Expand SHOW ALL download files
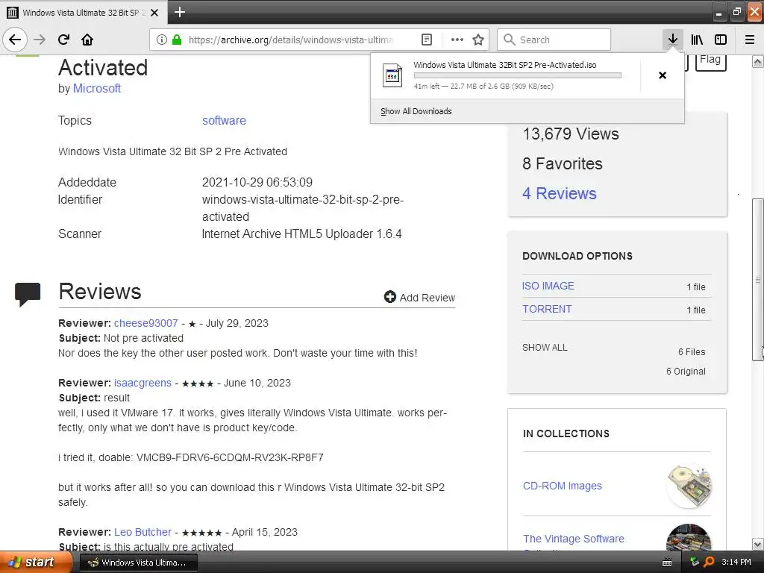The height and width of the screenshot is (573, 764). pos(545,348)
